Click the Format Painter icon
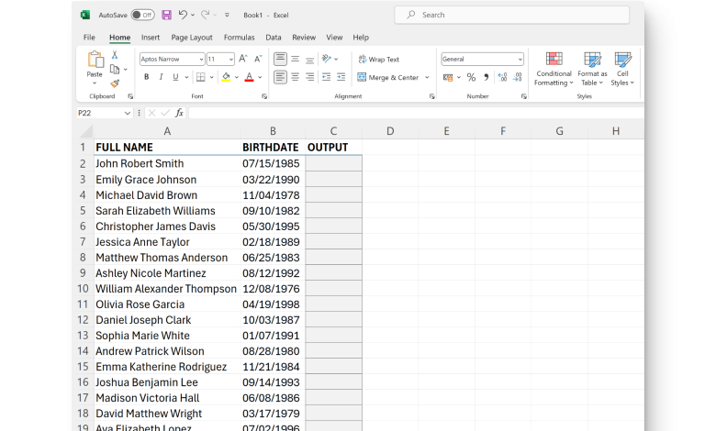716x431 pixels. click(115, 83)
